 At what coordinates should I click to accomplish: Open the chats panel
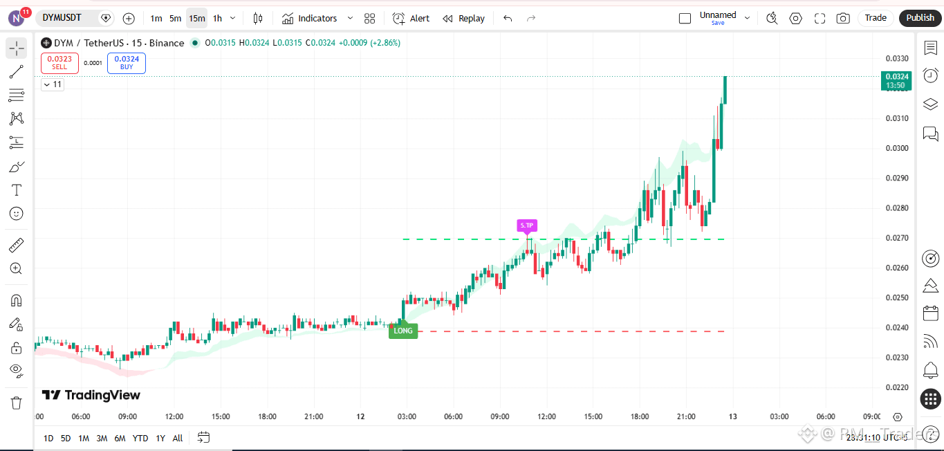click(930, 133)
